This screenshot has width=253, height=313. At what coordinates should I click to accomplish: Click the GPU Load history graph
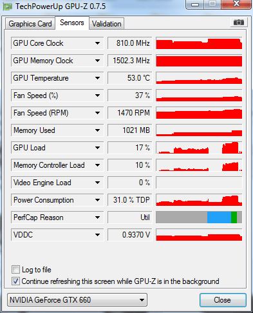[x=199, y=148]
